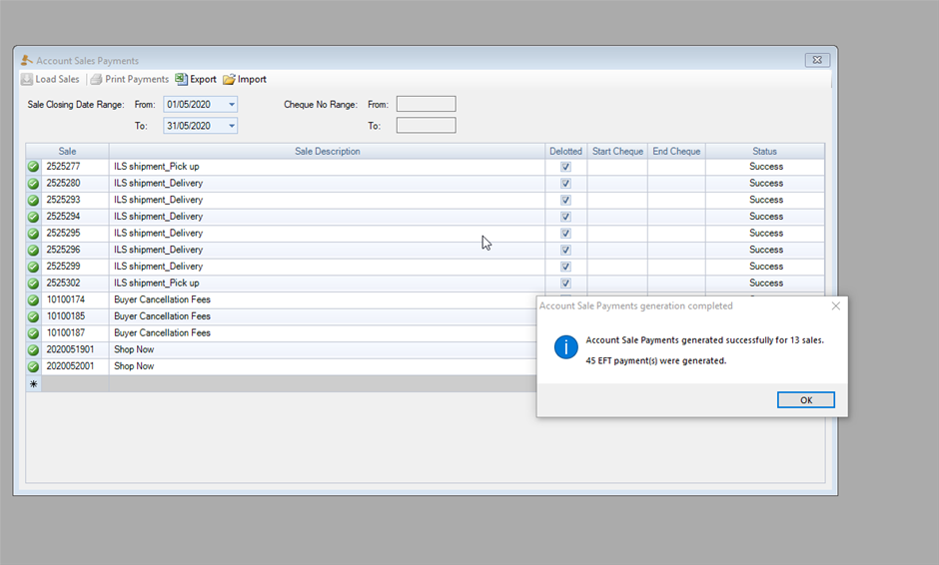The width and height of the screenshot is (939, 565).
Task: Sort by the Sale Description column header
Action: 327,152
